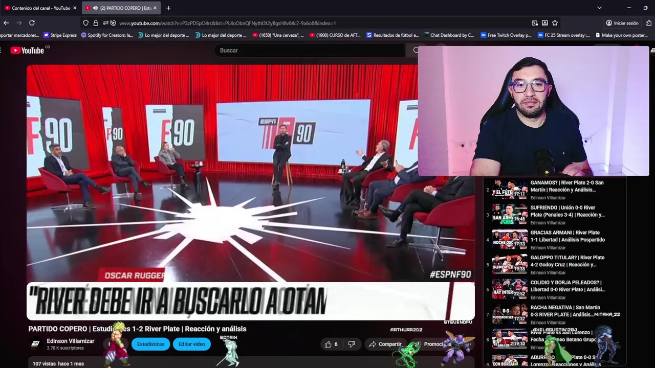Open 'Resultados de fútbol' bookmark
655x368 pixels.
(x=392, y=35)
